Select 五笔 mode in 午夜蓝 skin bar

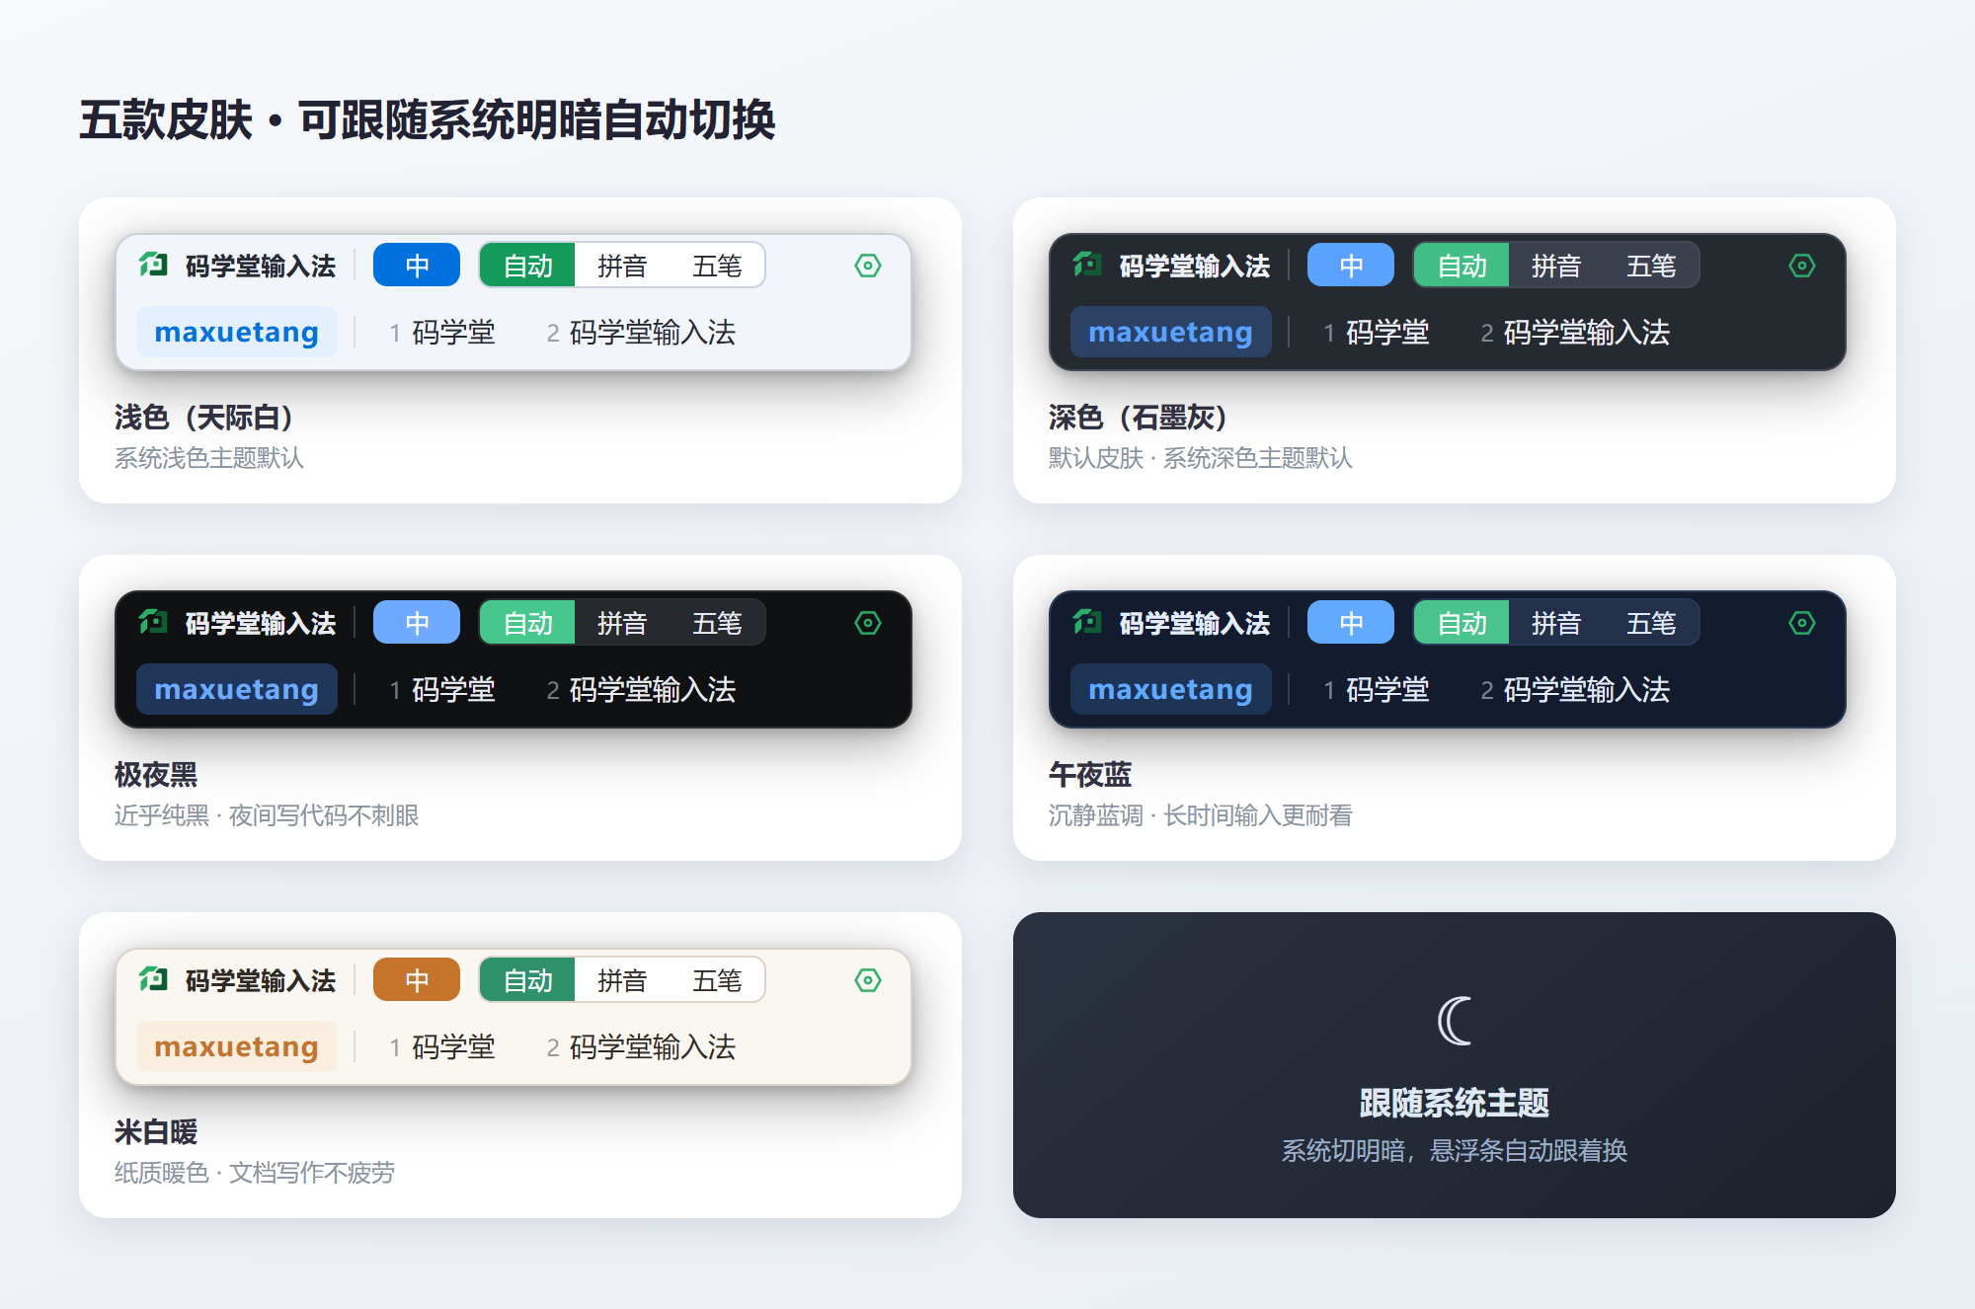click(x=1651, y=623)
